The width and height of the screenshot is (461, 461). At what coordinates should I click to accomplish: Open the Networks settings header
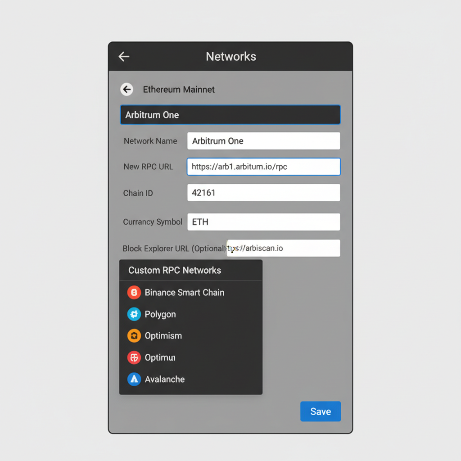coord(231,56)
